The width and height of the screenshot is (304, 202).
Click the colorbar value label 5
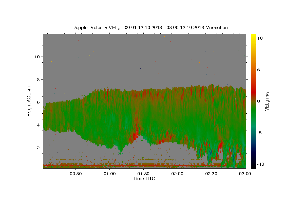(259, 70)
